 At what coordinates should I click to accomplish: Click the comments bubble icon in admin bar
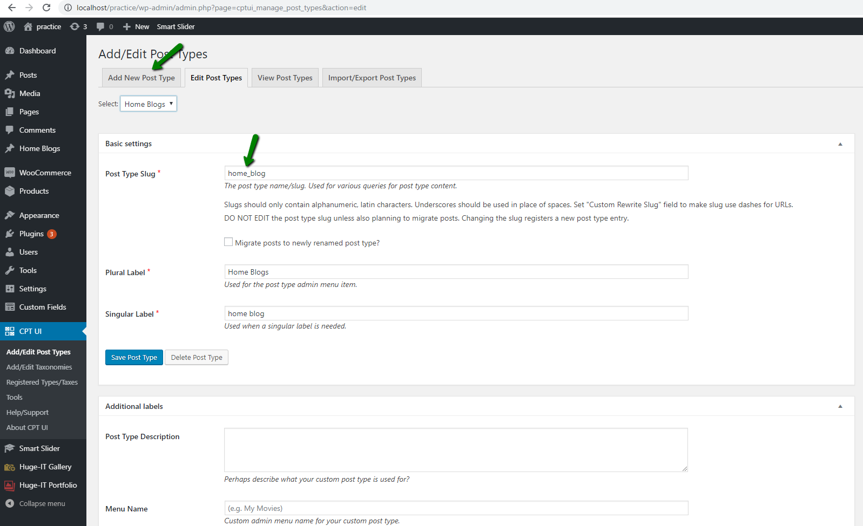[100, 26]
